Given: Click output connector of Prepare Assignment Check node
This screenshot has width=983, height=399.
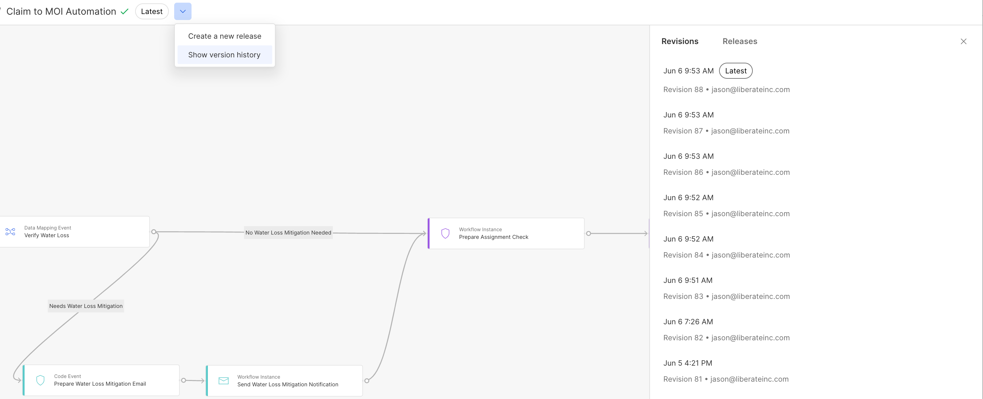Looking at the screenshot, I should click(588, 233).
